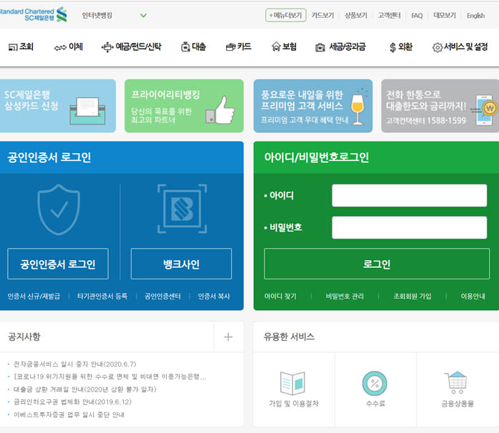Open 타기관인증서 등록 link

pos(102,297)
